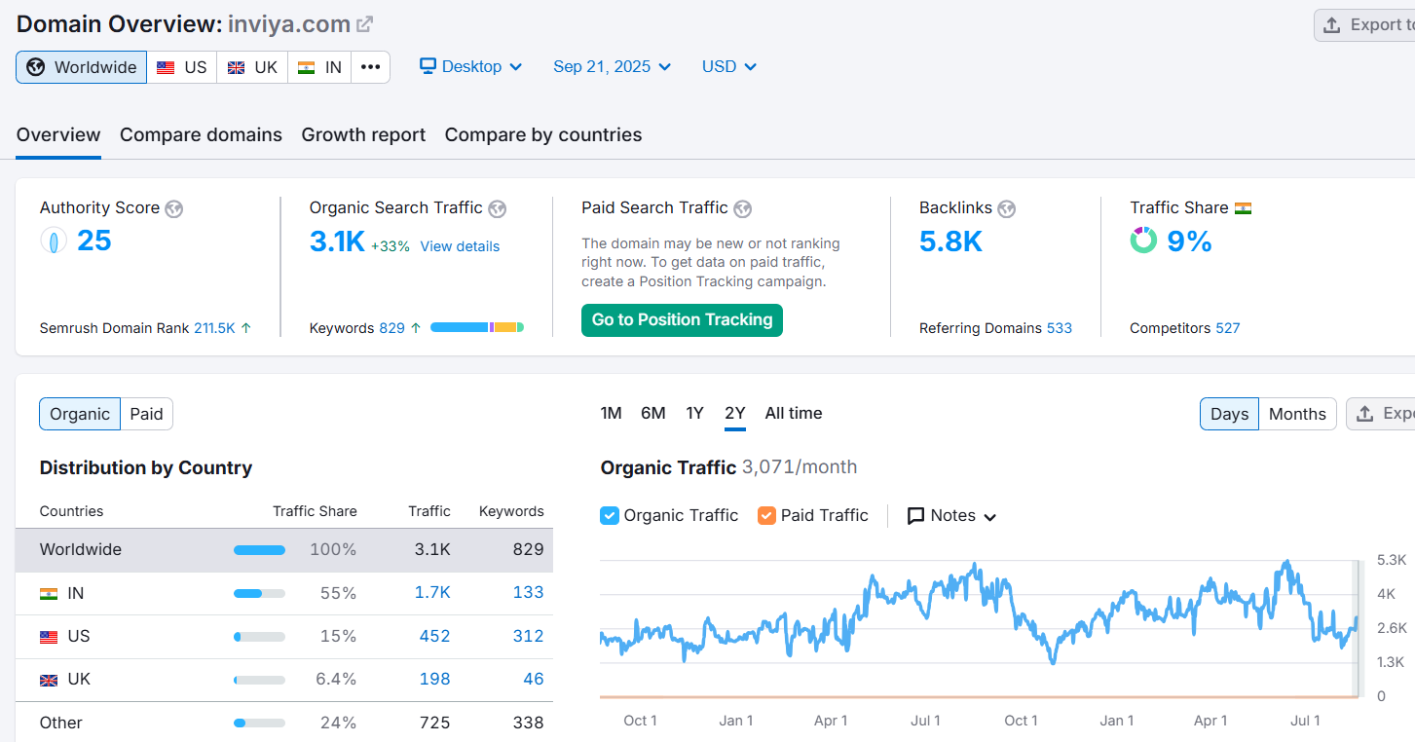
Task: Click the India flag icon in database selector
Action: [x=307, y=67]
